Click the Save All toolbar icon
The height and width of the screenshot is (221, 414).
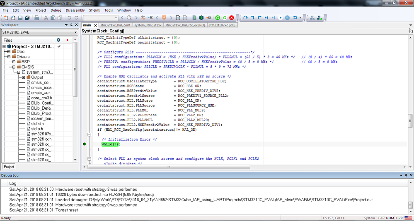27,18
